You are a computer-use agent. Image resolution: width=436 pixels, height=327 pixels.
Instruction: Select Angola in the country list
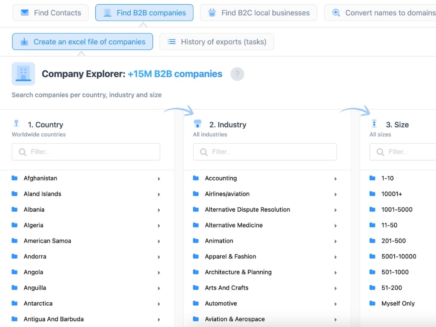(x=33, y=272)
